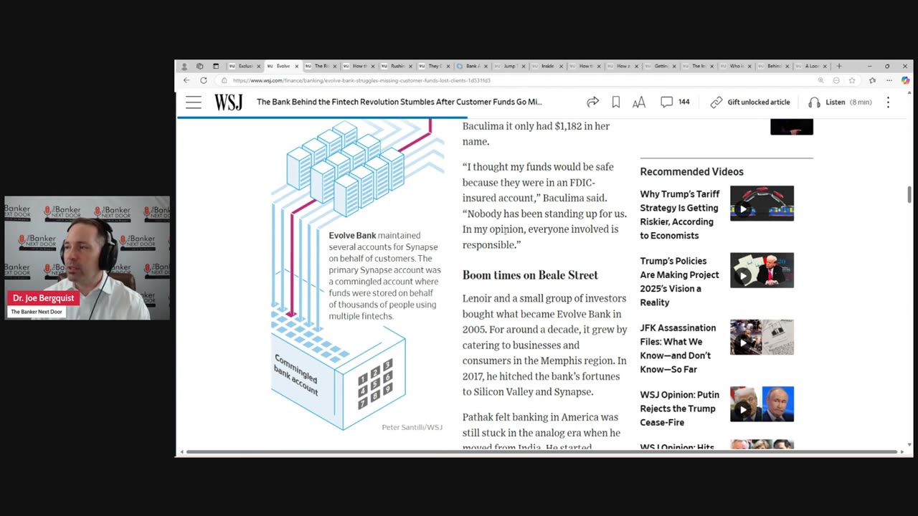918x516 pixels.
Task: Open 'WSJ Opinion: Putin Rejects the Trump Cease-Fire' link
Action: tap(679, 408)
